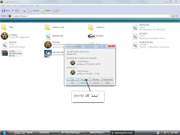The height and width of the screenshot is (135, 180).
Task: Select the Main folder icon
Action: [4, 27]
